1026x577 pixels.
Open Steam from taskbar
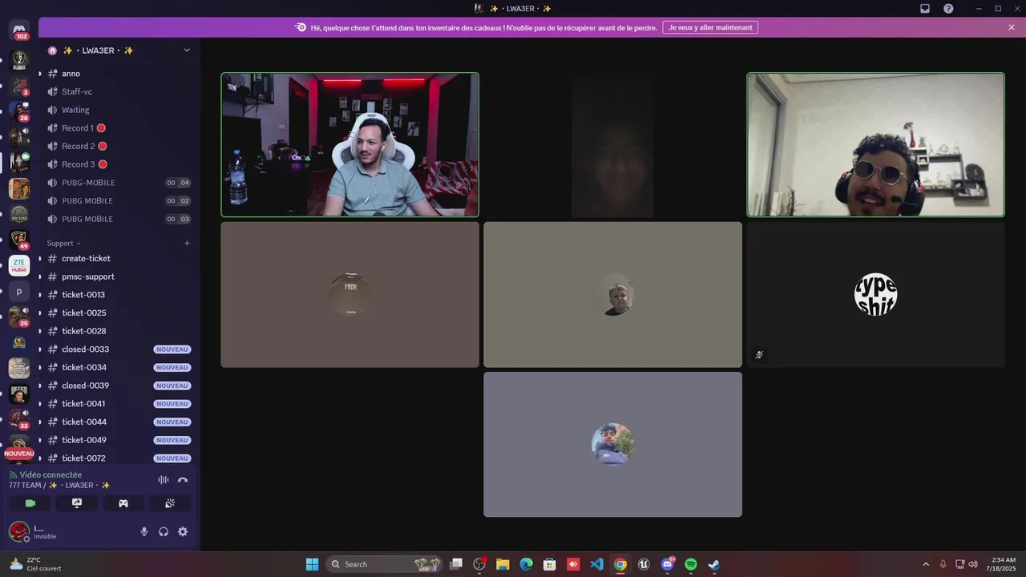(x=714, y=564)
